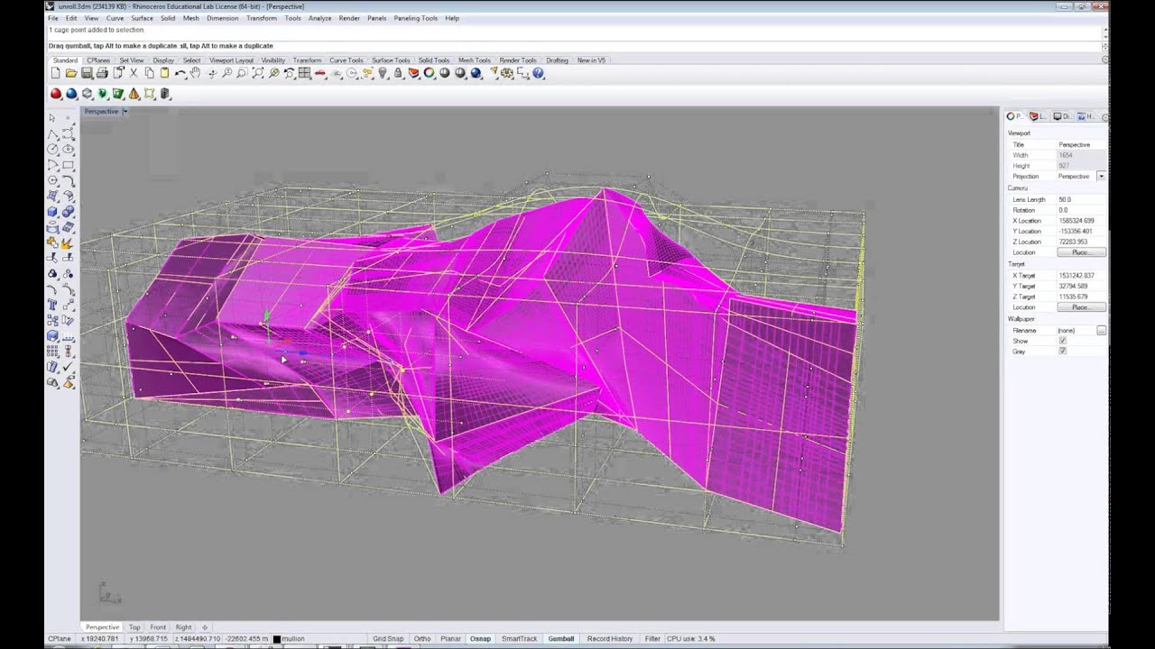Click the viewport Title field
1155x649 pixels.
[x=1081, y=144]
